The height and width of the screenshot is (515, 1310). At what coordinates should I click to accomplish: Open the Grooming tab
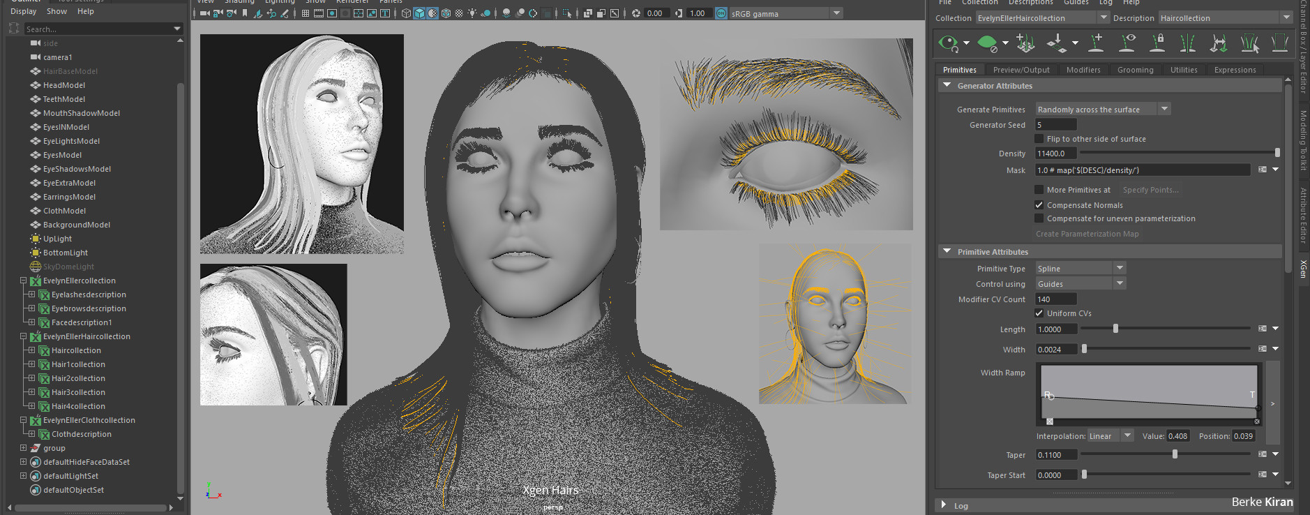[x=1135, y=70]
